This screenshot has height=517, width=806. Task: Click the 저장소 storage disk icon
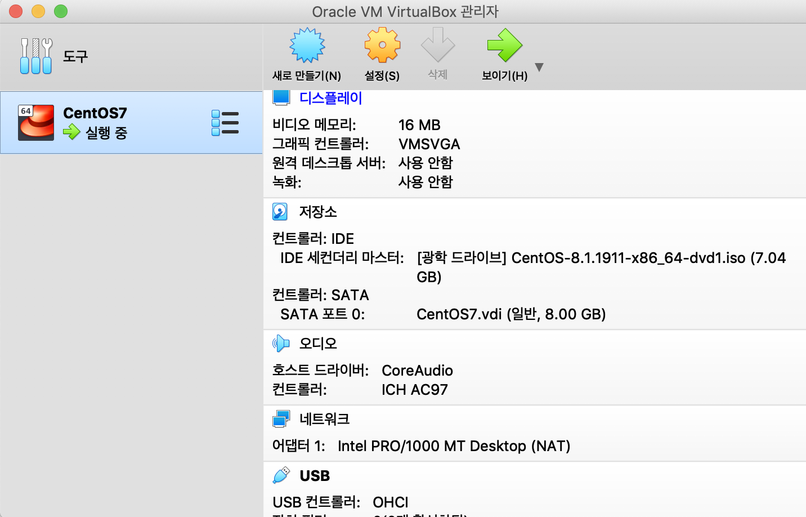280,212
